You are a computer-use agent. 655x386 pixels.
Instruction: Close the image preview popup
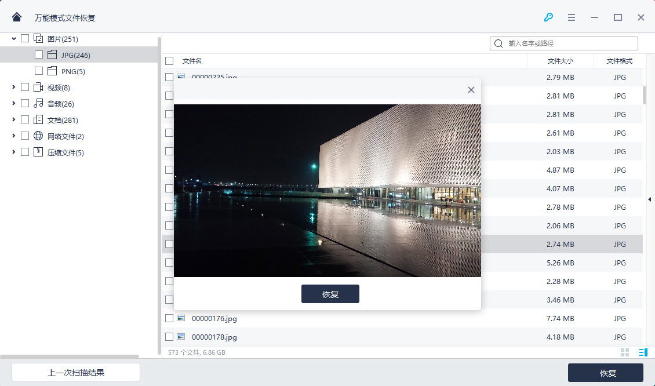[x=471, y=90]
